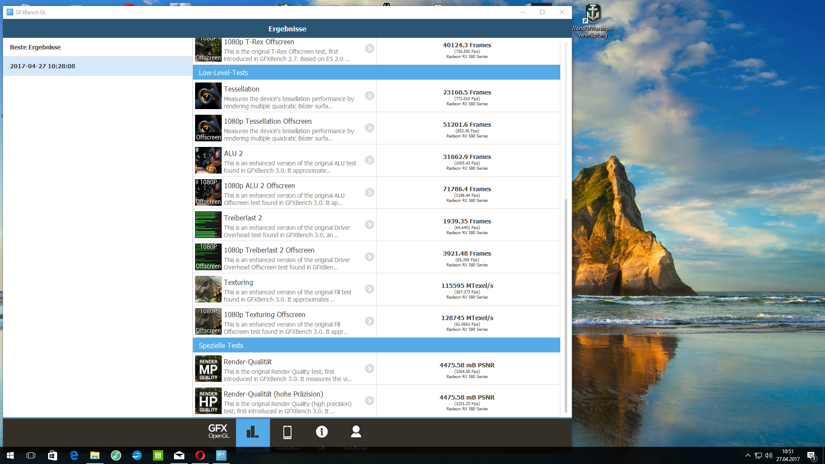Open Render-Qualität details chevron
The width and height of the screenshot is (825, 464).
coord(369,369)
